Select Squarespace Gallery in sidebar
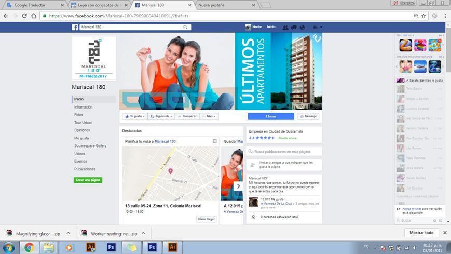This screenshot has width=451, height=254. 90,146
